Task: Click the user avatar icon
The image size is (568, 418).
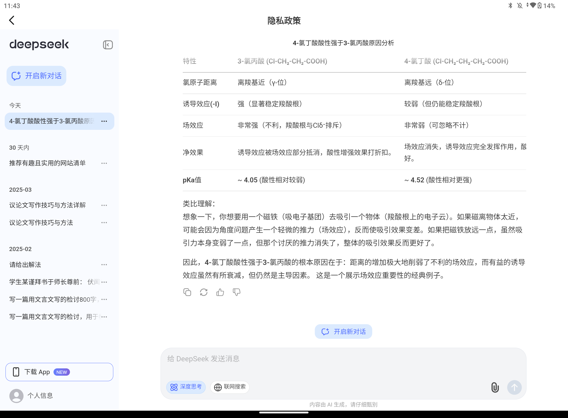Action: [16, 396]
